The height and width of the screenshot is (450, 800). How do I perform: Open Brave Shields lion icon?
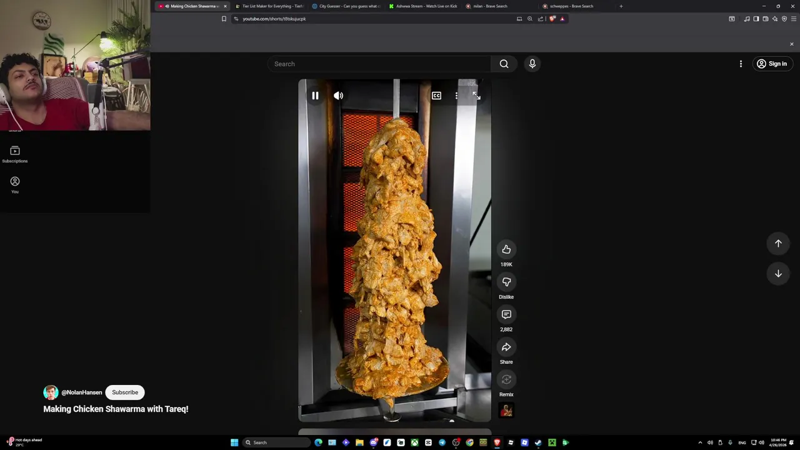pos(552,19)
